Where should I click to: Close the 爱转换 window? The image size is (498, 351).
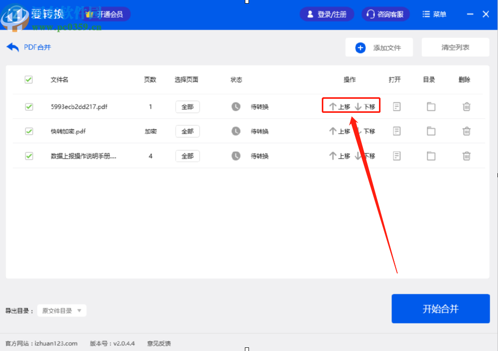click(x=486, y=14)
